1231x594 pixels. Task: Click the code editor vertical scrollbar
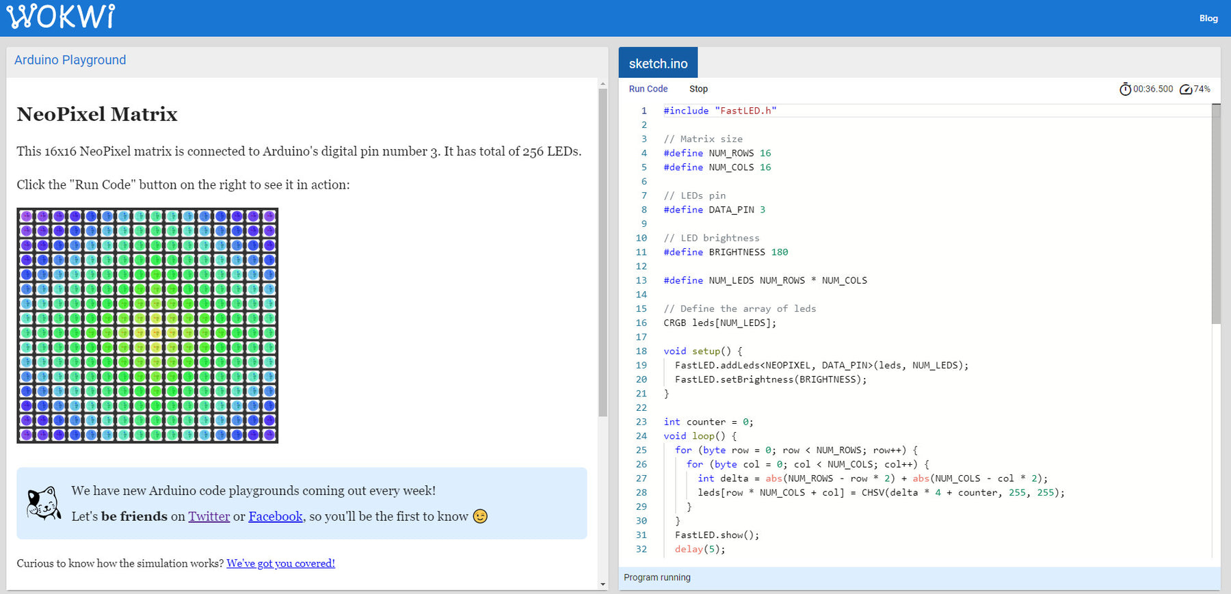[1215, 213]
